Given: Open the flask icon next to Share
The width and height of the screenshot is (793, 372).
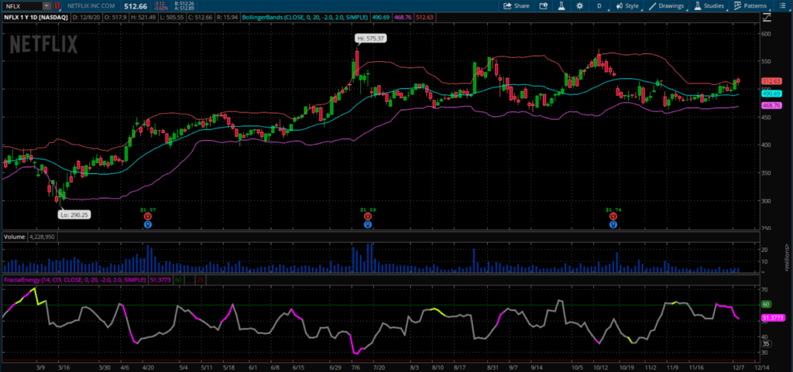Looking at the screenshot, I should 561,6.
